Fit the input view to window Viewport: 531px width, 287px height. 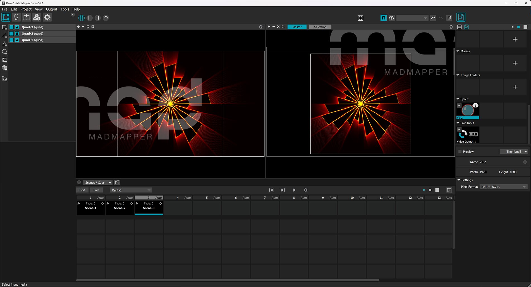pos(88,27)
